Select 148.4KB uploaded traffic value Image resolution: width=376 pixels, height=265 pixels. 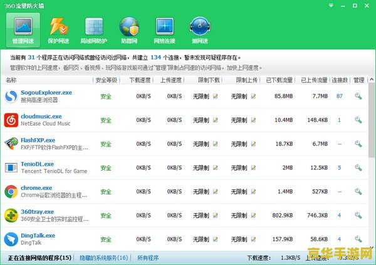(x=318, y=120)
